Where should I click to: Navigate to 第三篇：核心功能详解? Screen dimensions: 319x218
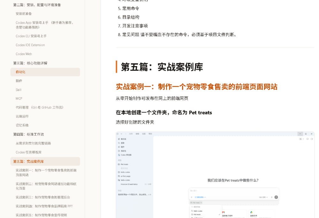pos(30,63)
